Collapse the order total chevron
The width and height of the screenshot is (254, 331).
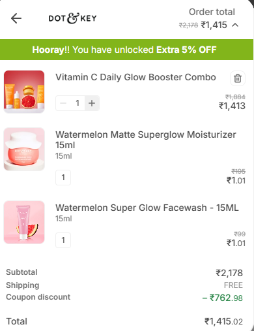pyautogui.click(x=235, y=25)
